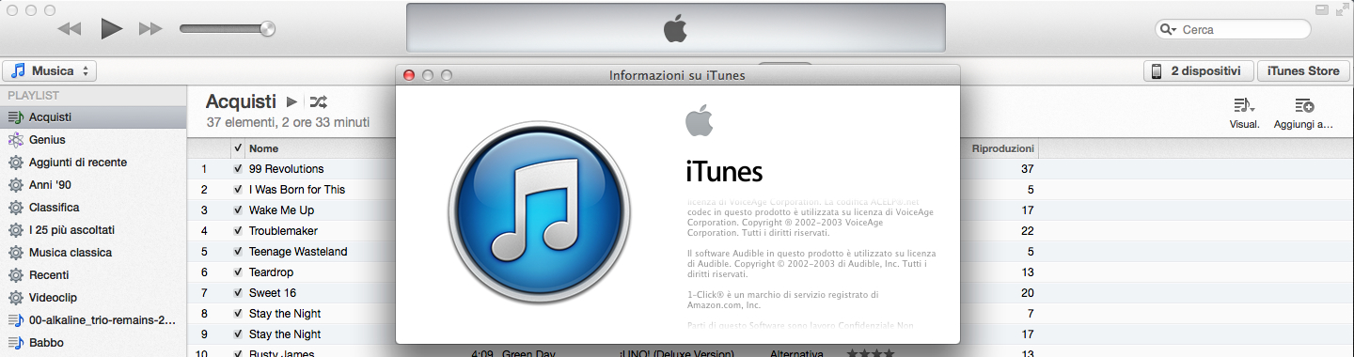The width and height of the screenshot is (1354, 357).
Task: Expand the search options magnifier menu
Action: [x=1169, y=30]
